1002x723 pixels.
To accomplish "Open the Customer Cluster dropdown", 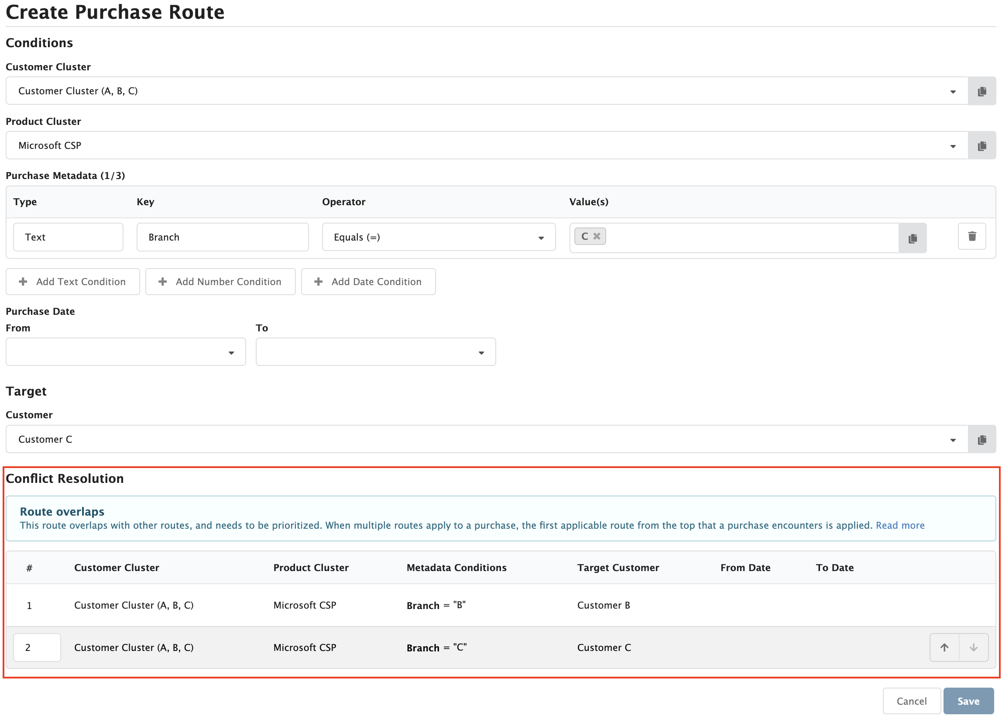I will pyautogui.click(x=953, y=91).
